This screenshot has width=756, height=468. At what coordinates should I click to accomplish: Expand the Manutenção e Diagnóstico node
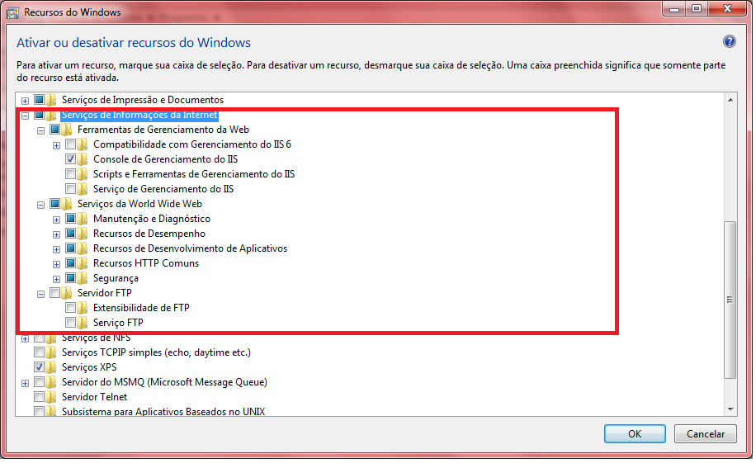pyautogui.click(x=56, y=219)
